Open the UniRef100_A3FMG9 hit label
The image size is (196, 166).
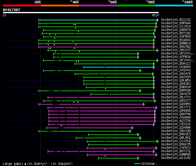(176, 37)
